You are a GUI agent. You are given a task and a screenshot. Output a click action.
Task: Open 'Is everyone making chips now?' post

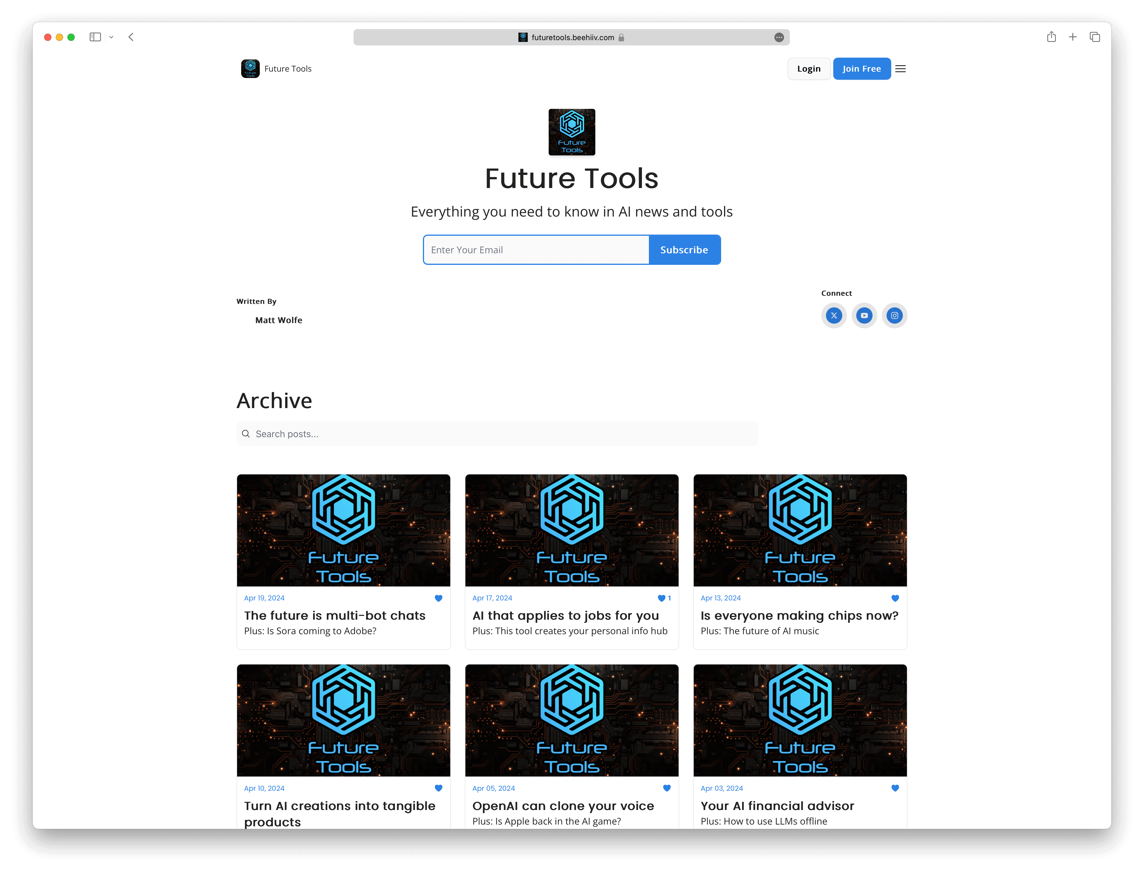point(799,616)
